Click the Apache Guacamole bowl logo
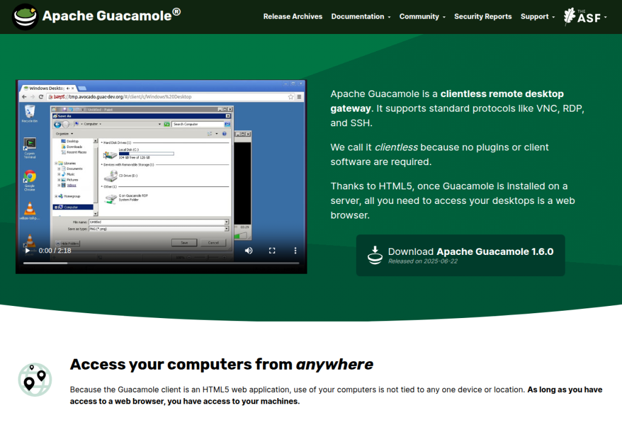 click(x=25, y=16)
